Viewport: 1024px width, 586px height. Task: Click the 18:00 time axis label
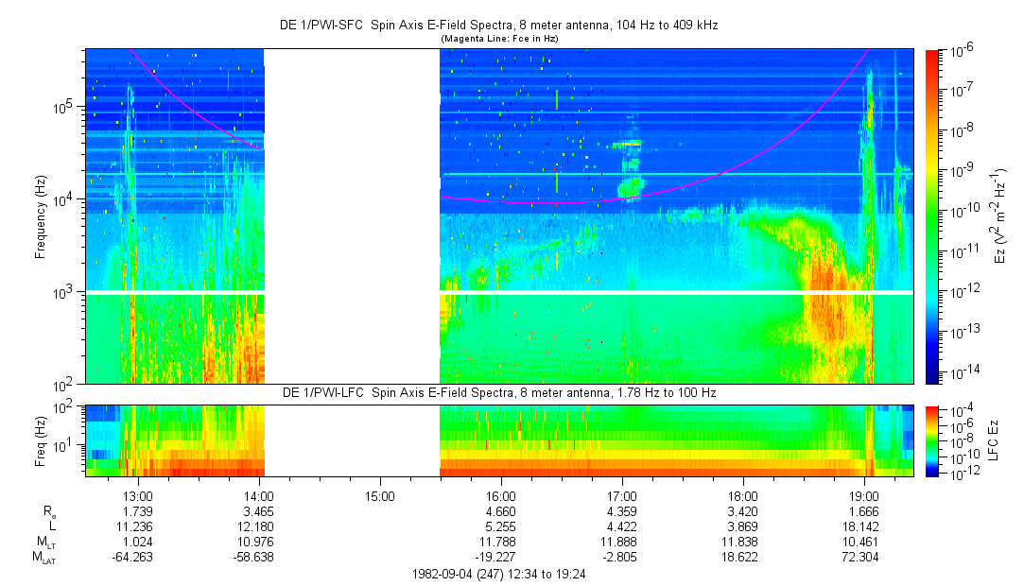click(x=742, y=496)
